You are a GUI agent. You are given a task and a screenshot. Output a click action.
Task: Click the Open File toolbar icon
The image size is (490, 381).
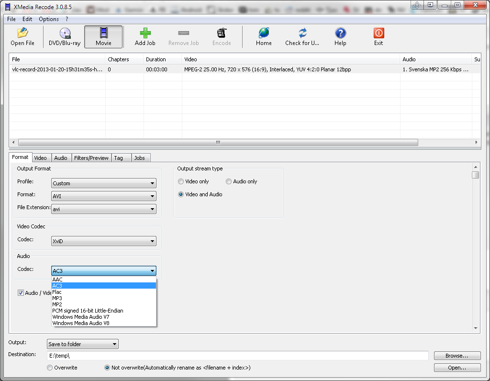[22, 37]
